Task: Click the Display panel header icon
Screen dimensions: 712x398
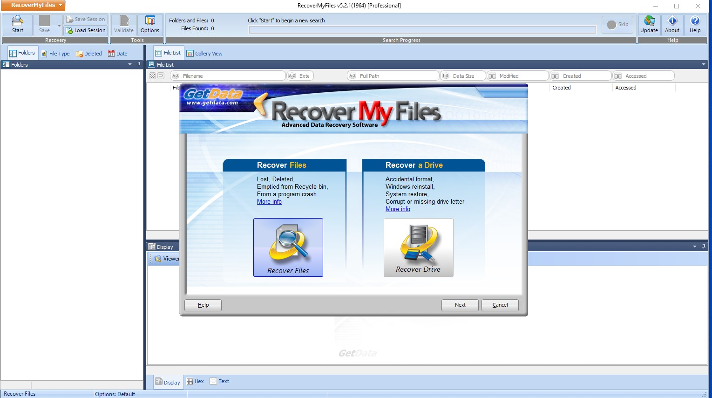Action: pos(151,247)
